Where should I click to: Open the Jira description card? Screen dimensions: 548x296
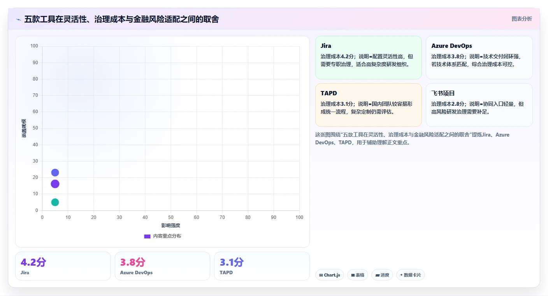tap(369, 58)
